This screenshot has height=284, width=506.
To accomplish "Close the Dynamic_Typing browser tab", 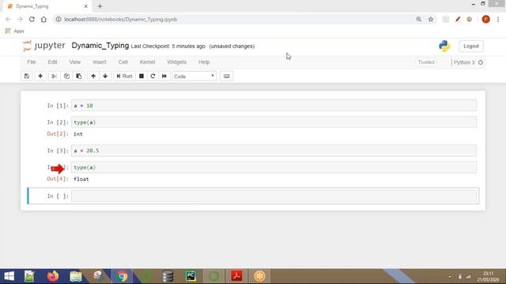I will click(x=86, y=6).
